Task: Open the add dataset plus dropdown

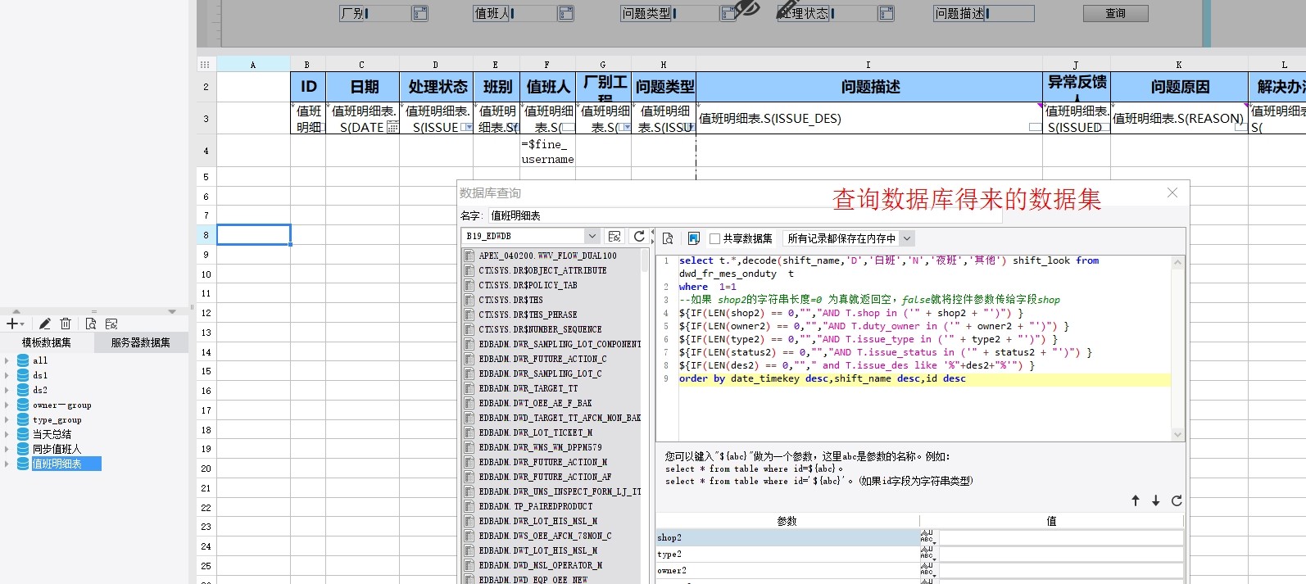Action: [x=15, y=324]
